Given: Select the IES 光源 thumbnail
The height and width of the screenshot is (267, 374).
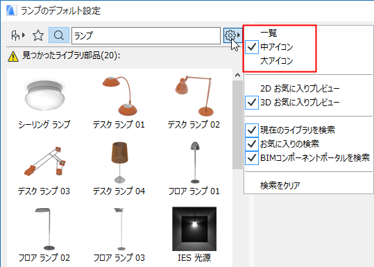Looking at the screenshot, I should (x=194, y=229).
